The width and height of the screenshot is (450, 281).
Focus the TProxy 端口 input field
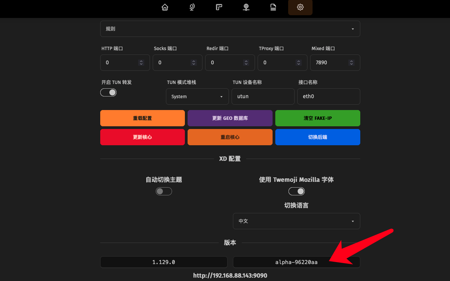coord(283,63)
